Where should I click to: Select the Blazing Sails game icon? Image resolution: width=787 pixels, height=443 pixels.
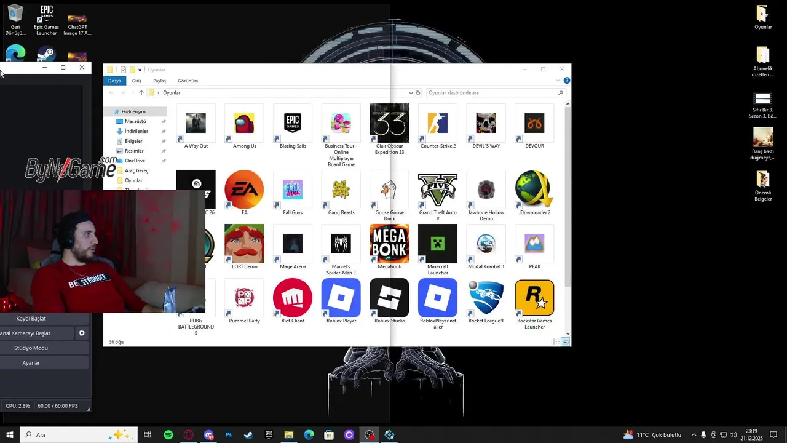(293, 127)
